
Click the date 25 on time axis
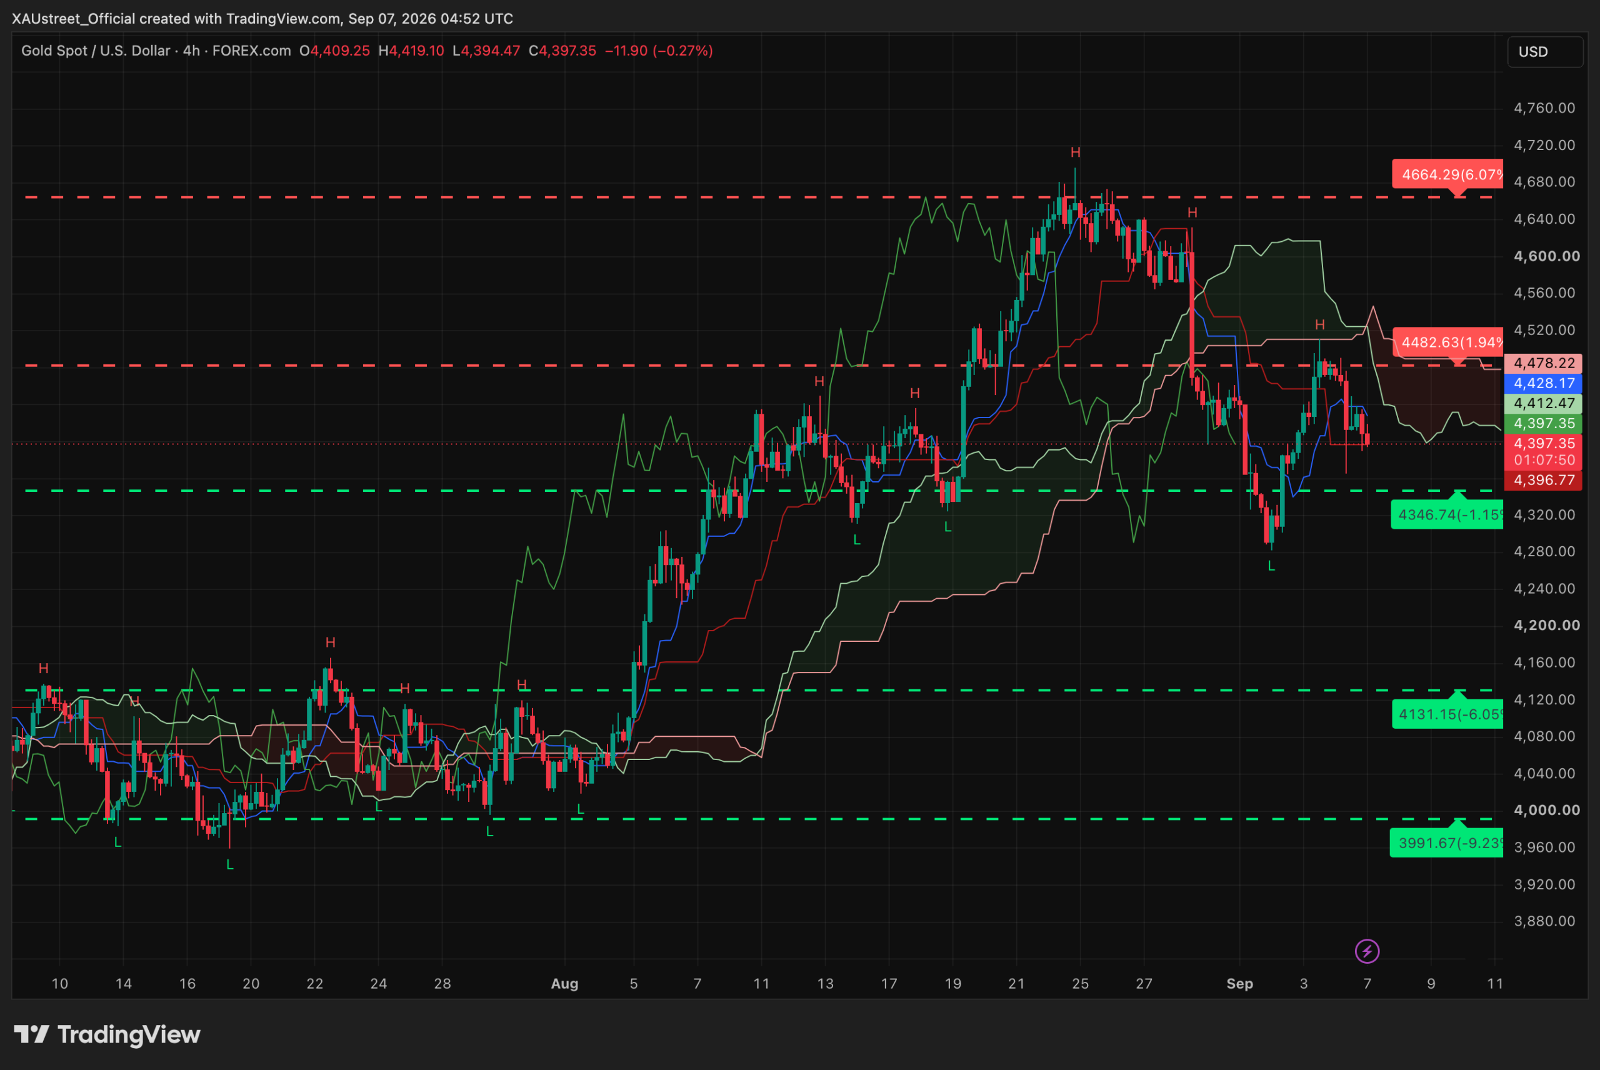coord(1080,983)
